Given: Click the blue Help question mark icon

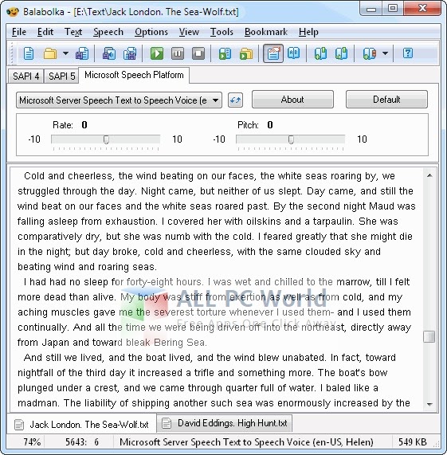Looking at the screenshot, I should [407, 53].
